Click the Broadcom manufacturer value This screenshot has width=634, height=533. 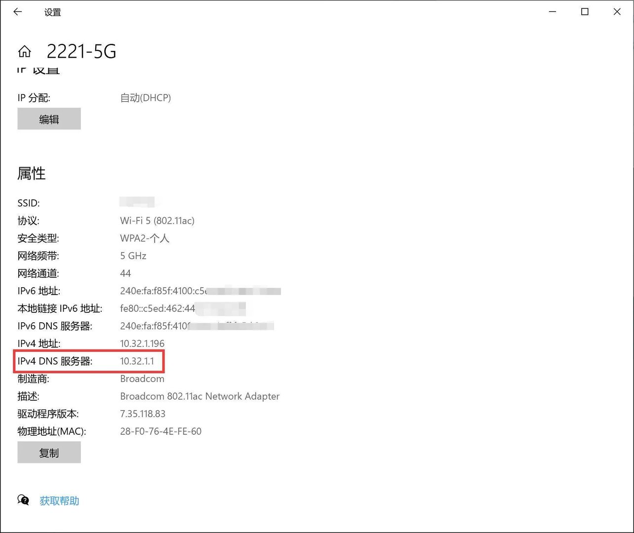click(142, 379)
